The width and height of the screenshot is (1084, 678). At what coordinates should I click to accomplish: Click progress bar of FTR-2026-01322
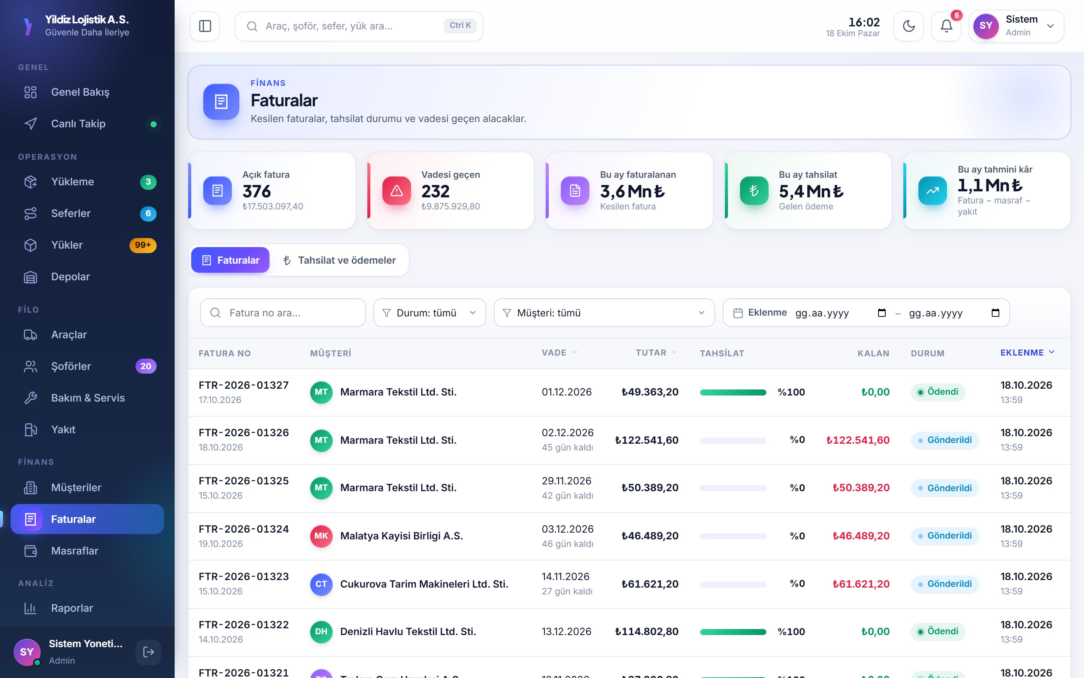[x=733, y=632]
